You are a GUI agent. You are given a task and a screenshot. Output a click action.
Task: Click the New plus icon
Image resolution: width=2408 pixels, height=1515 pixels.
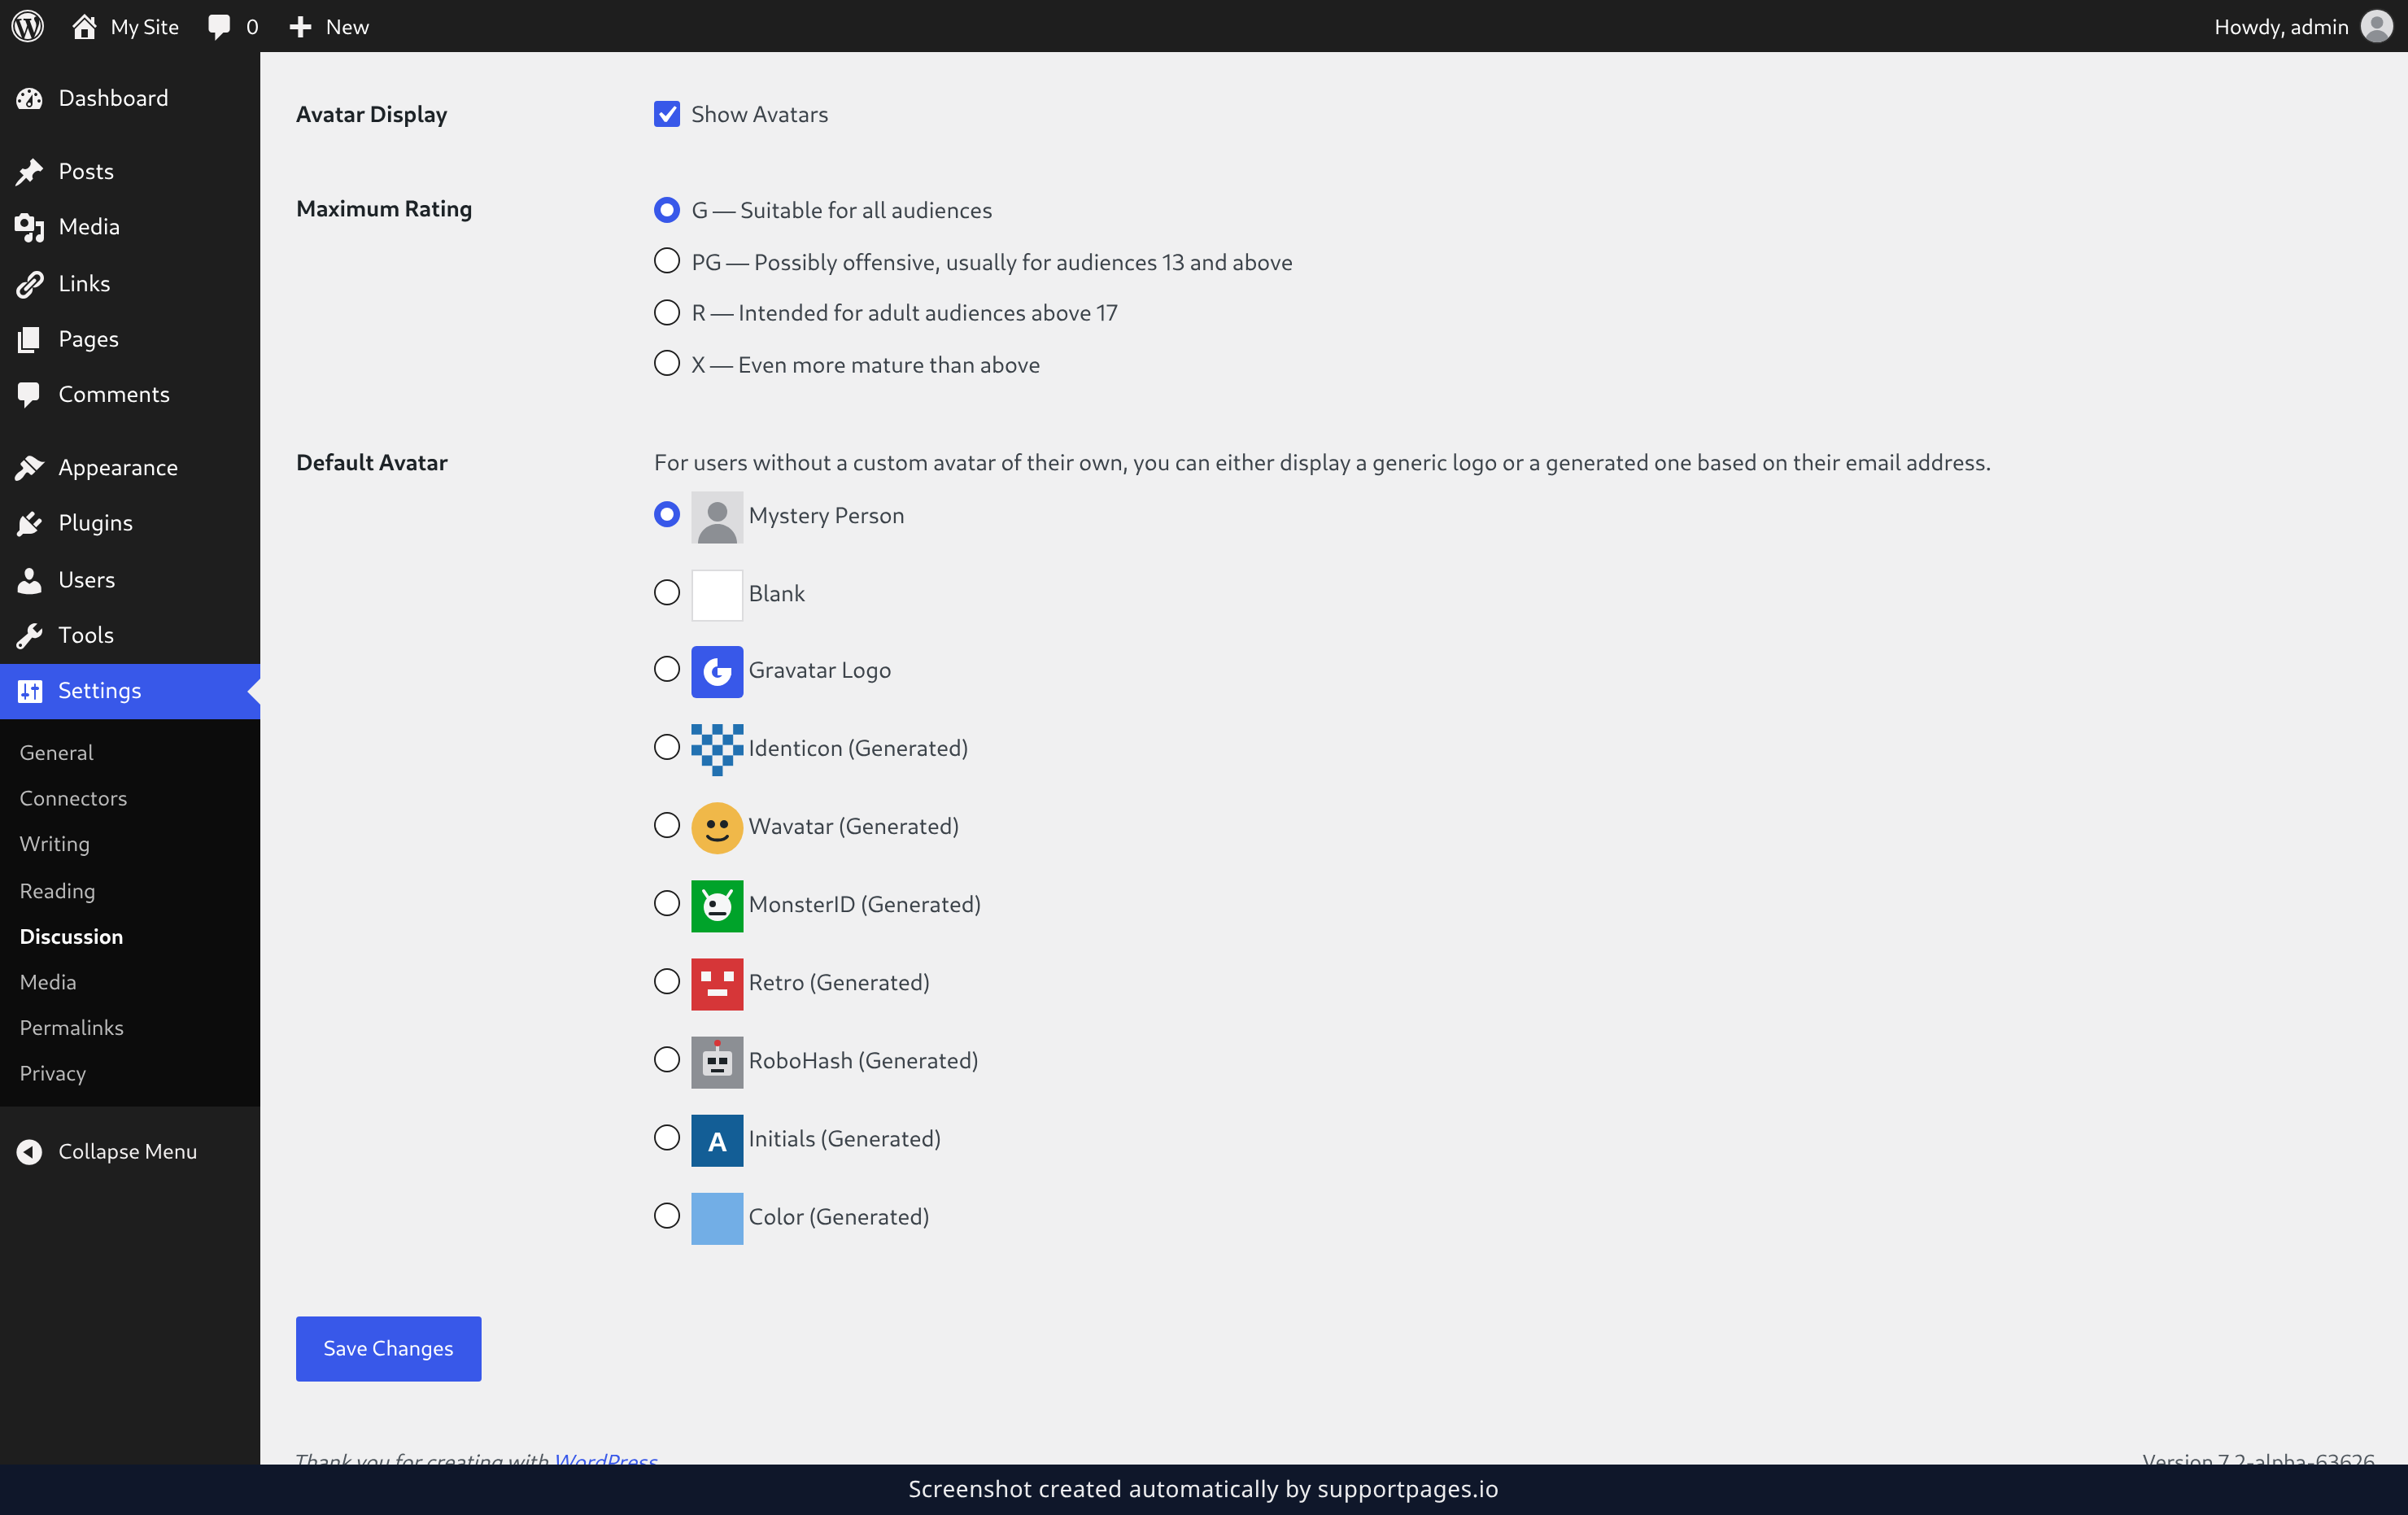(x=300, y=27)
